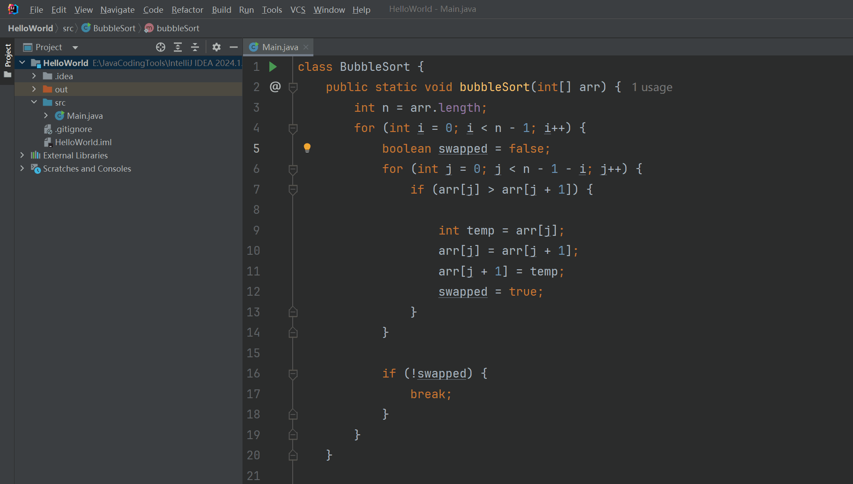This screenshot has height=484, width=853.
Task: Click the 1 usage inlay hint
Action: tap(652, 87)
